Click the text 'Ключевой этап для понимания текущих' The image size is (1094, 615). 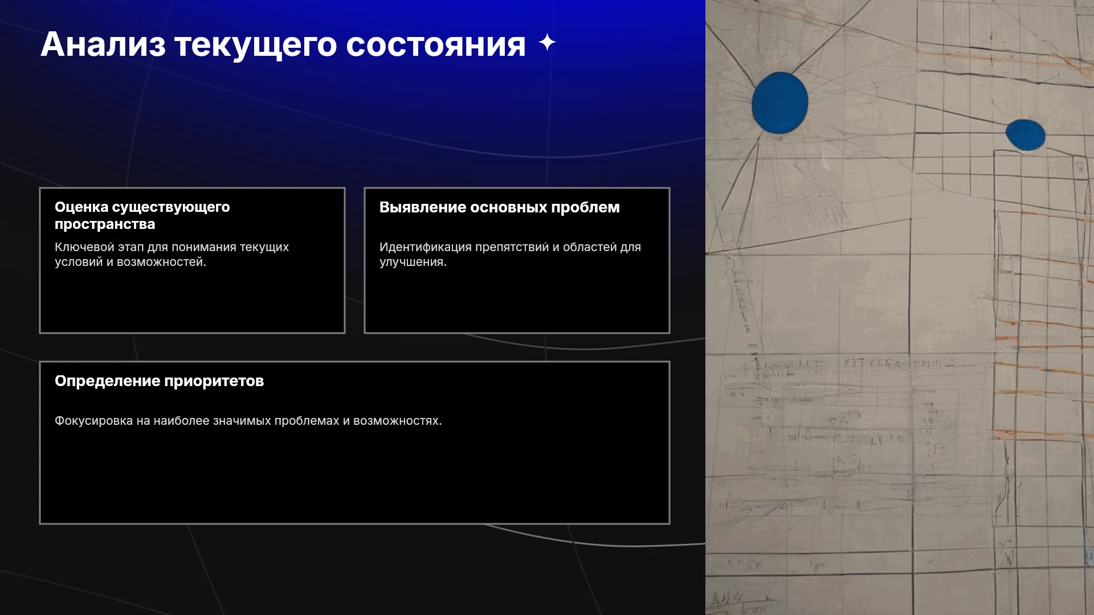point(172,247)
